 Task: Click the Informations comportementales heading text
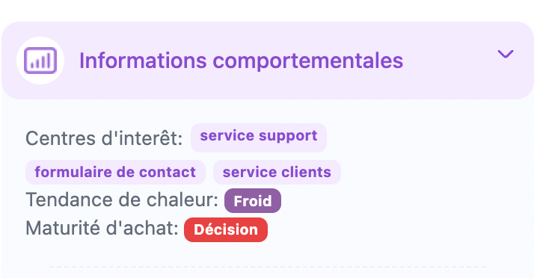[x=241, y=61]
